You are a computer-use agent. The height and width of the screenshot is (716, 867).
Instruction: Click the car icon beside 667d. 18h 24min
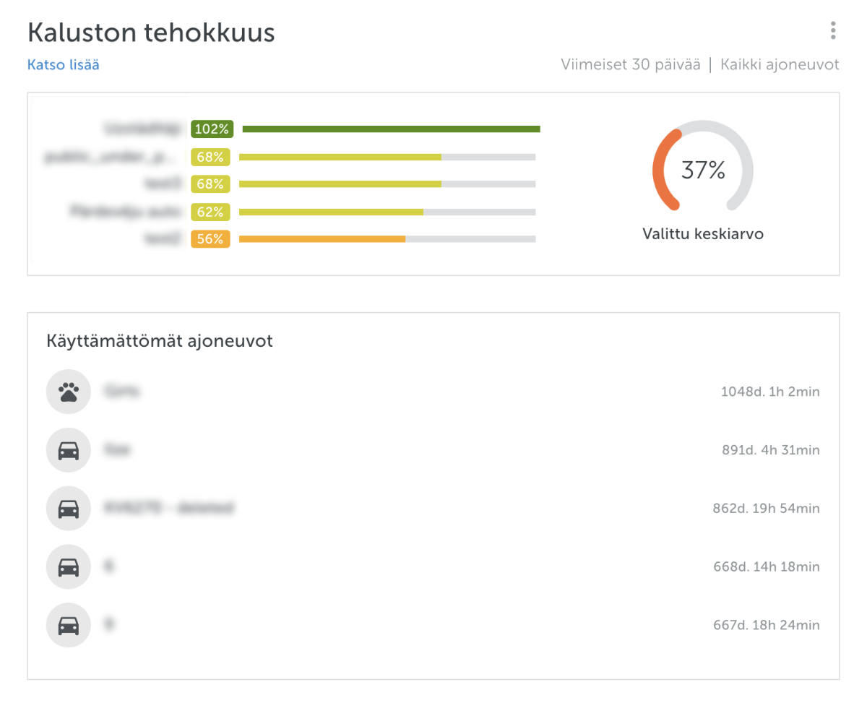pyautogui.click(x=68, y=625)
